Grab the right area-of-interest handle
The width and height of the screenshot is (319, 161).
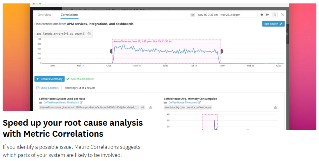click(x=222, y=51)
